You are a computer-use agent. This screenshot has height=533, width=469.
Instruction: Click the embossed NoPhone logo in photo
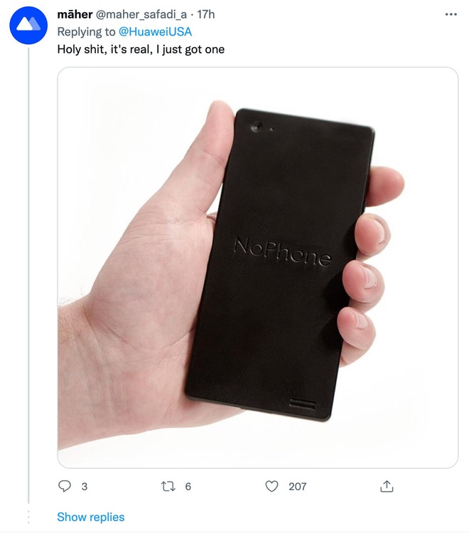(282, 251)
